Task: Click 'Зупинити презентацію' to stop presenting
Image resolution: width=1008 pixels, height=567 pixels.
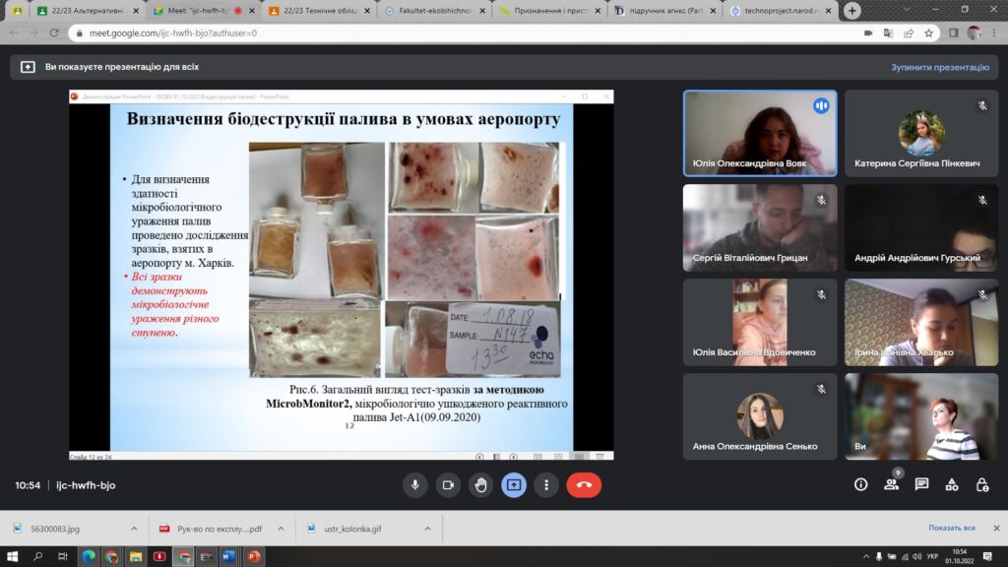Action: (x=939, y=68)
